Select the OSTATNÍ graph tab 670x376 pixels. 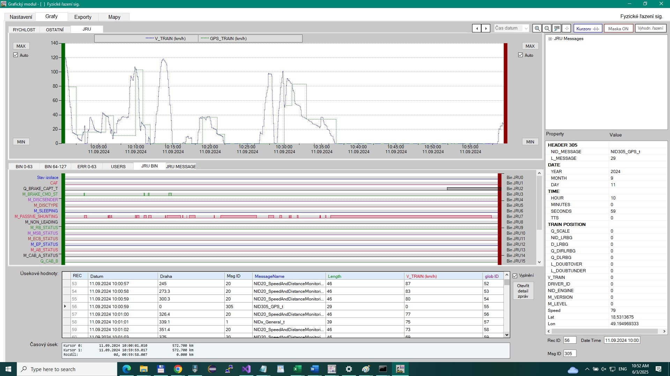pyautogui.click(x=55, y=30)
